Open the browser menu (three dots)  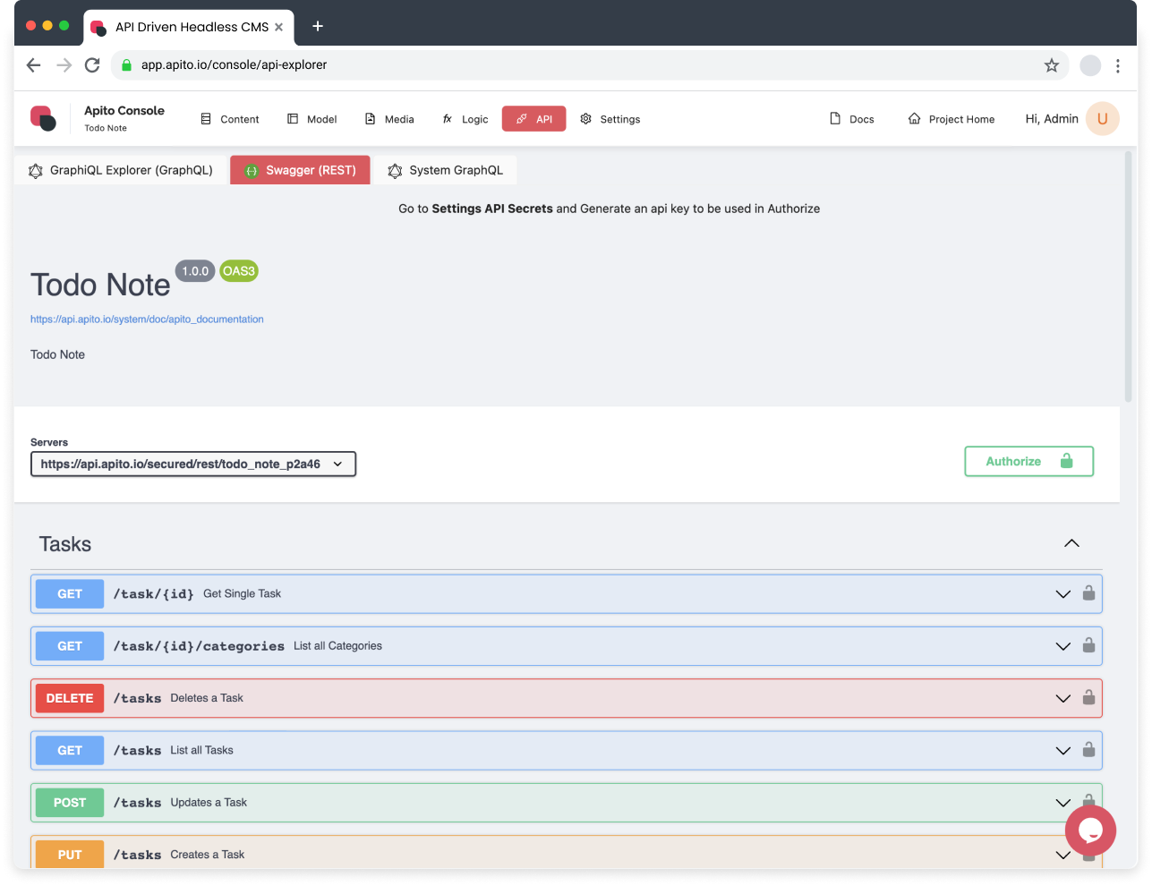pyautogui.click(x=1118, y=65)
